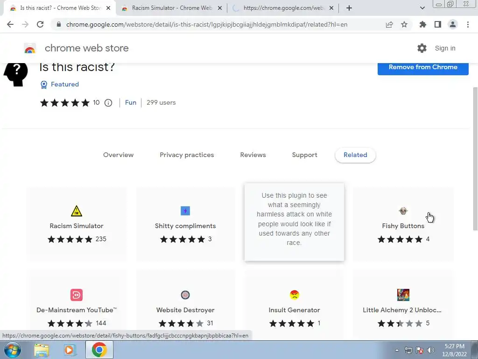Click the Chrome Web Store rainbow logo
The height and width of the screenshot is (359, 478).
(x=30, y=48)
